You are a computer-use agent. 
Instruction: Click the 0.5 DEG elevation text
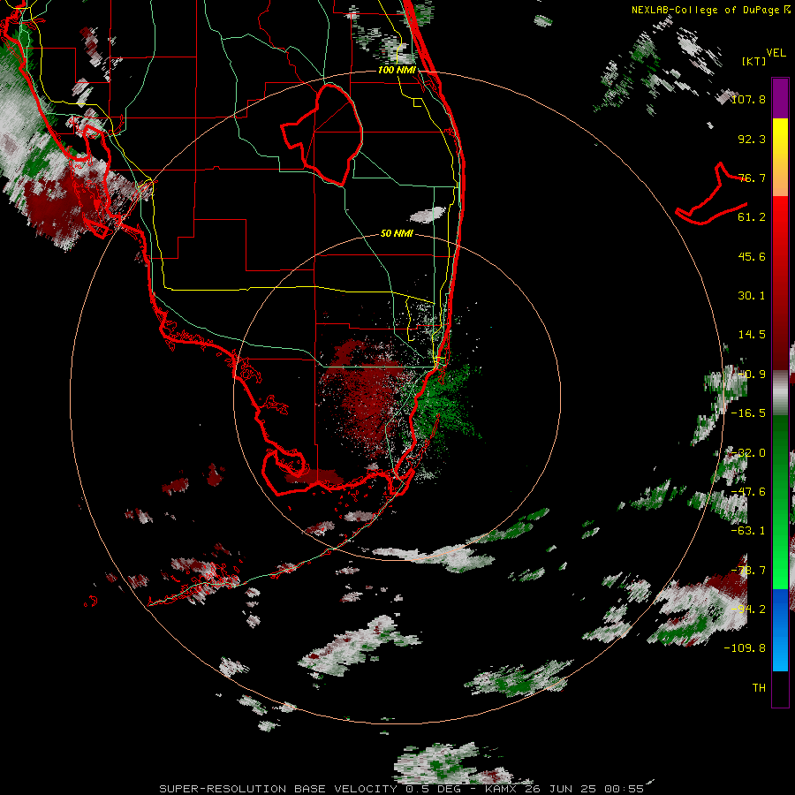coord(434,789)
